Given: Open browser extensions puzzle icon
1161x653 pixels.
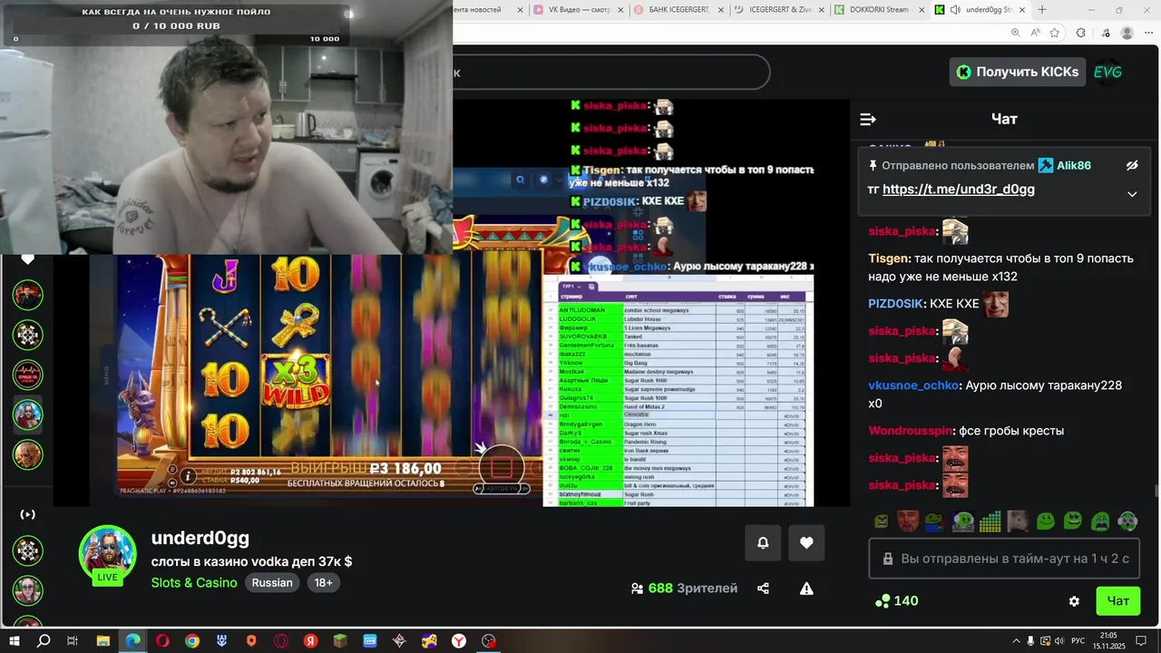Looking at the screenshot, I should click(1080, 33).
